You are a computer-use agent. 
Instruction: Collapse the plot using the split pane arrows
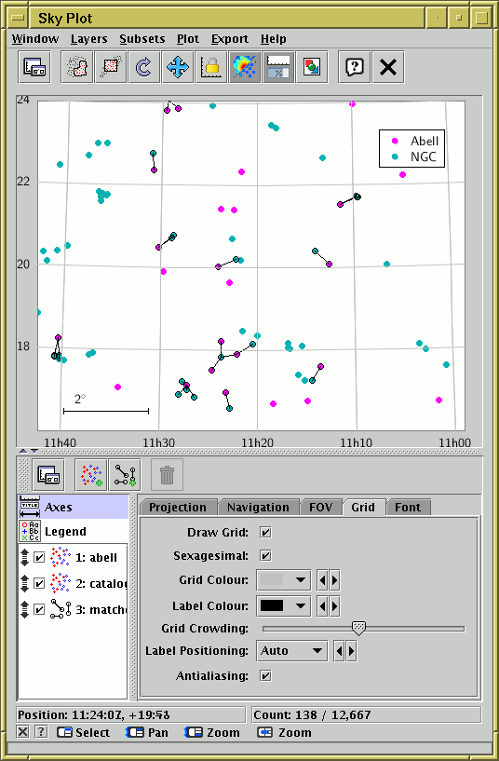[x=22, y=451]
